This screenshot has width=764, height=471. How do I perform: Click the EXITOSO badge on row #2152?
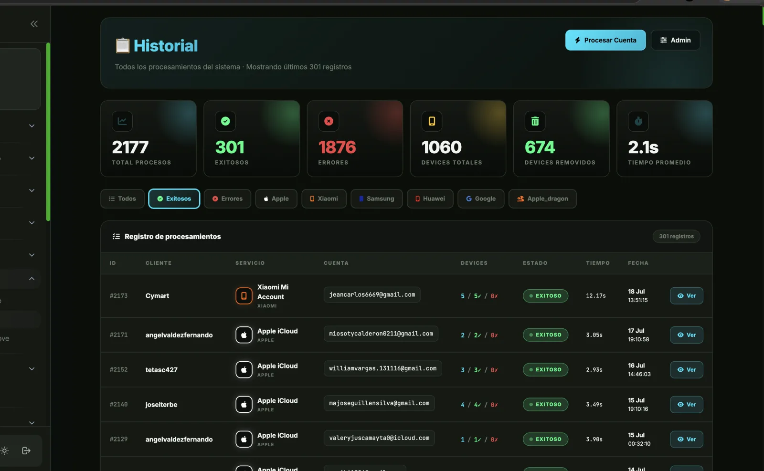tap(545, 370)
